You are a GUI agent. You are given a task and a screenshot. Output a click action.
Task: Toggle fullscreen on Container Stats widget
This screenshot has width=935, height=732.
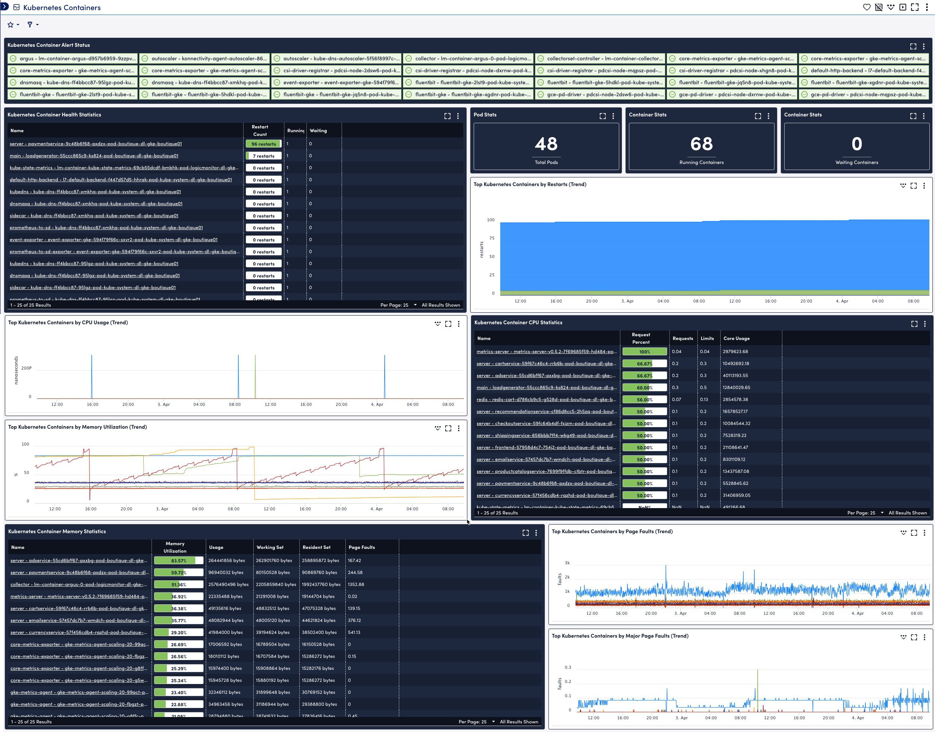coord(758,116)
